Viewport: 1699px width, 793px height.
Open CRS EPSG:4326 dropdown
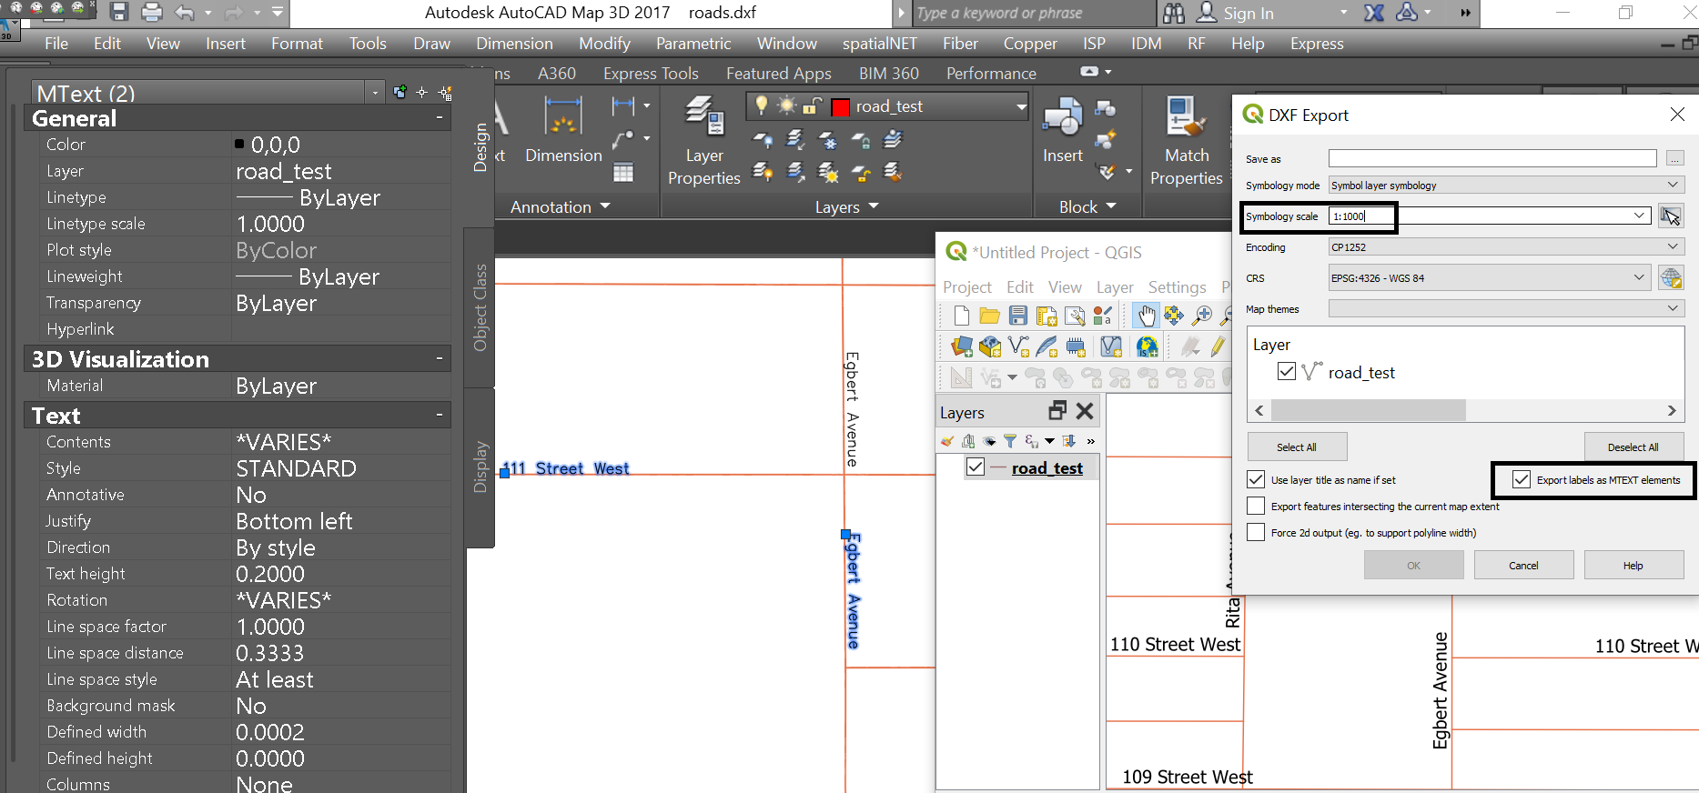pos(1489,277)
